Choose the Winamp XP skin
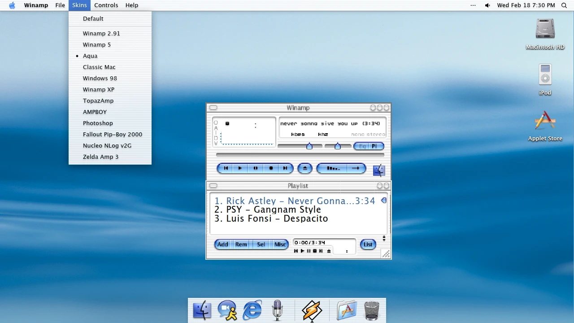The image size is (574, 323). tap(110, 89)
